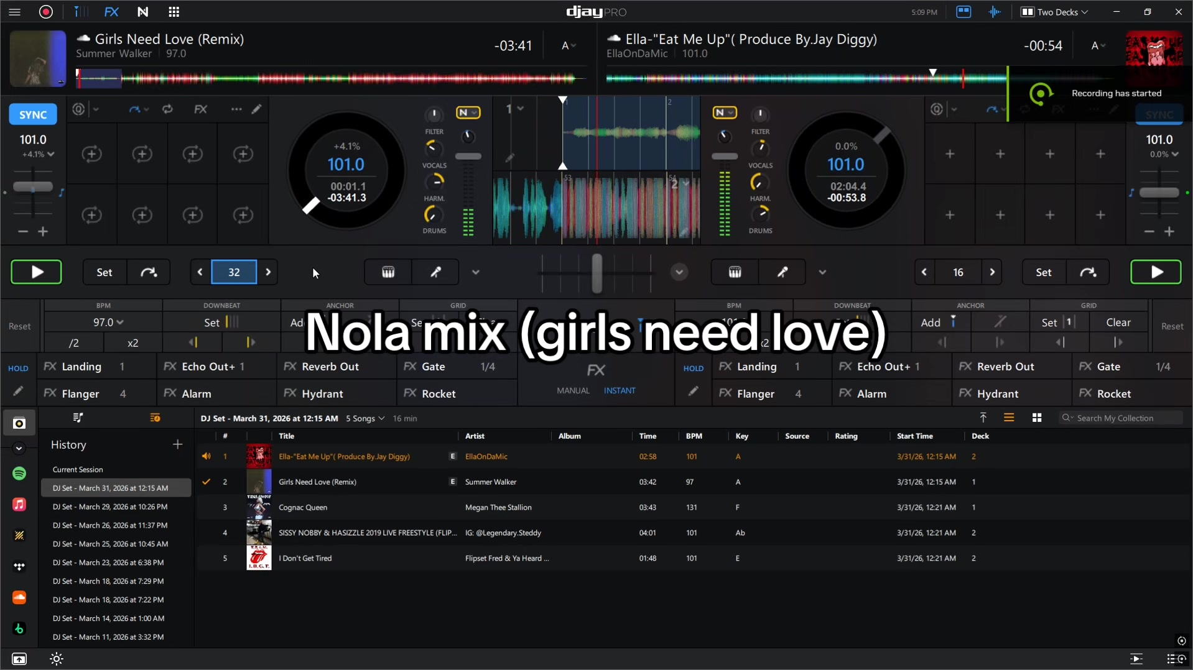Image resolution: width=1193 pixels, height=670 pixels.
Task: Open the Two Decks layout dropdown
Action: tap(1054, 12)
